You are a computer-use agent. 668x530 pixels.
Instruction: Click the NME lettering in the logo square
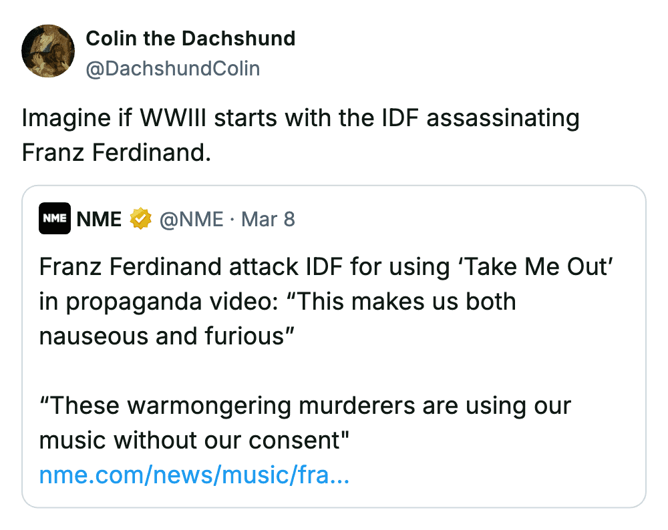coord(53,218)
